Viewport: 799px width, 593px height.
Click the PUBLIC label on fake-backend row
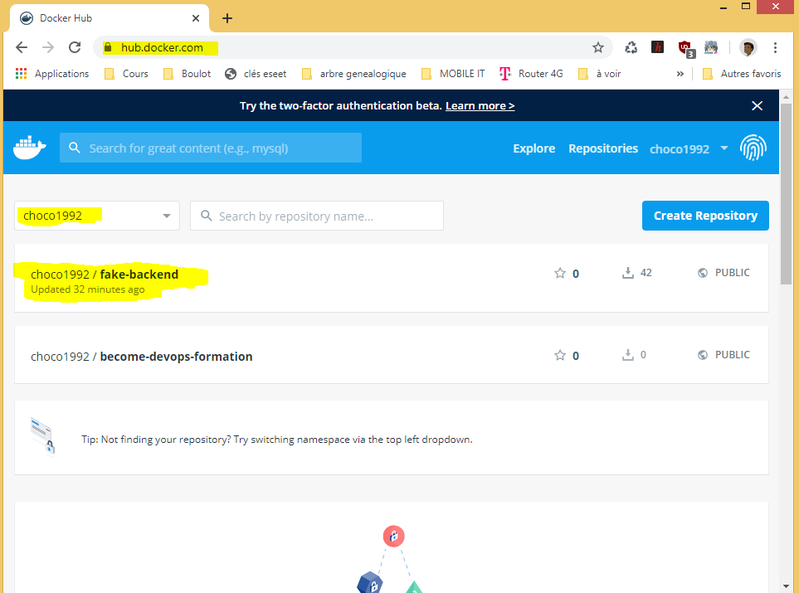pyautogui.click(x=733, y=273)
